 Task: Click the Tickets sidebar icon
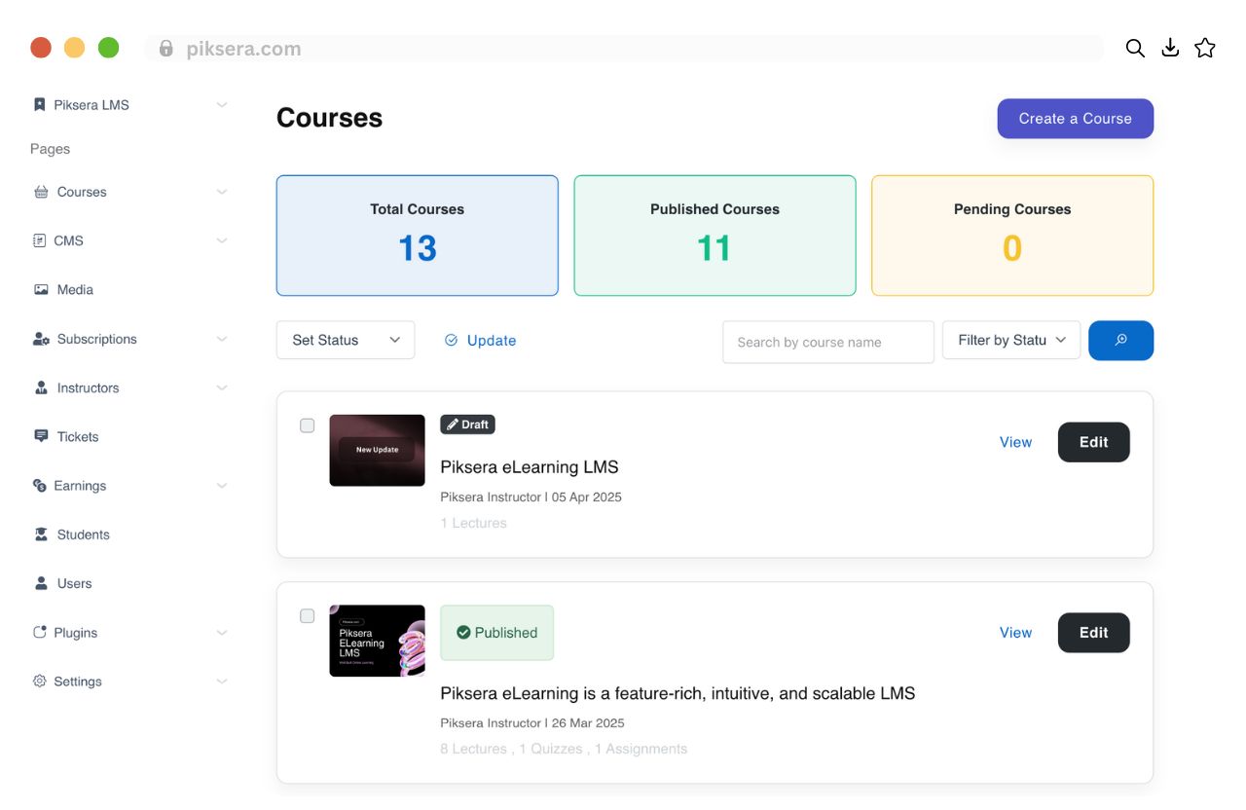click(41, 436)
